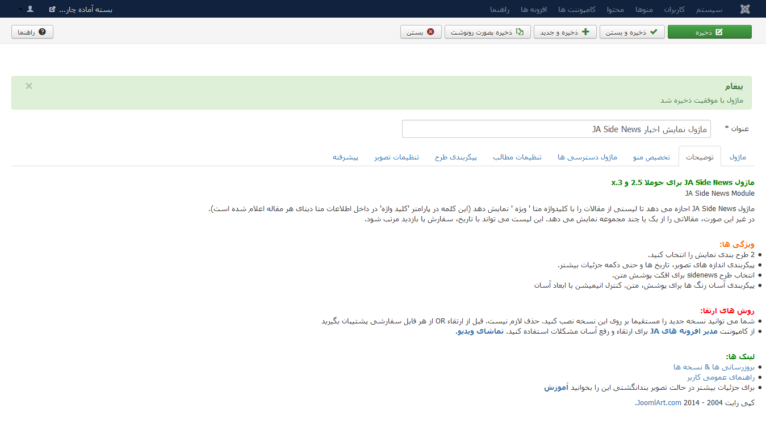Open the JoomlArt.com link

[x=659, y=403]
